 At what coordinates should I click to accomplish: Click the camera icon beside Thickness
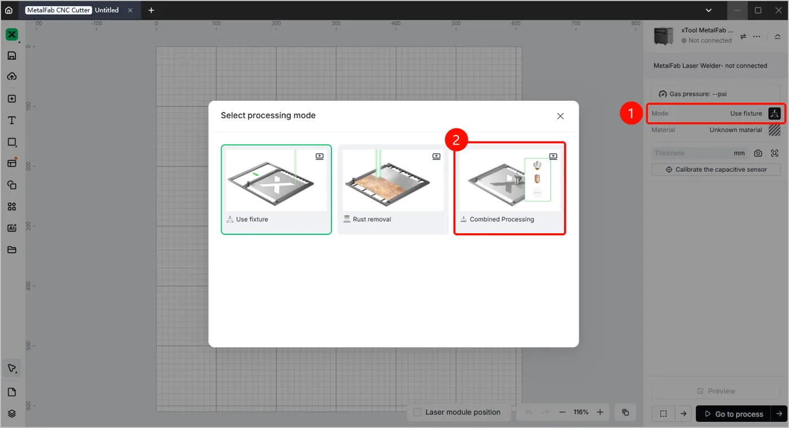(759, 153)
